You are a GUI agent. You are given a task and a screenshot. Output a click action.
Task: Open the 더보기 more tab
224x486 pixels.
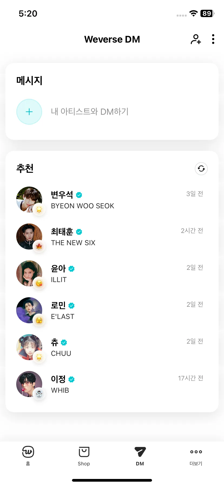[196, 456]
